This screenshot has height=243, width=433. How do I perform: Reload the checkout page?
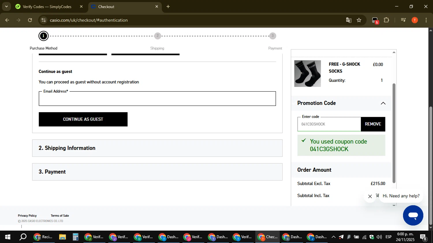pos(30,20)
